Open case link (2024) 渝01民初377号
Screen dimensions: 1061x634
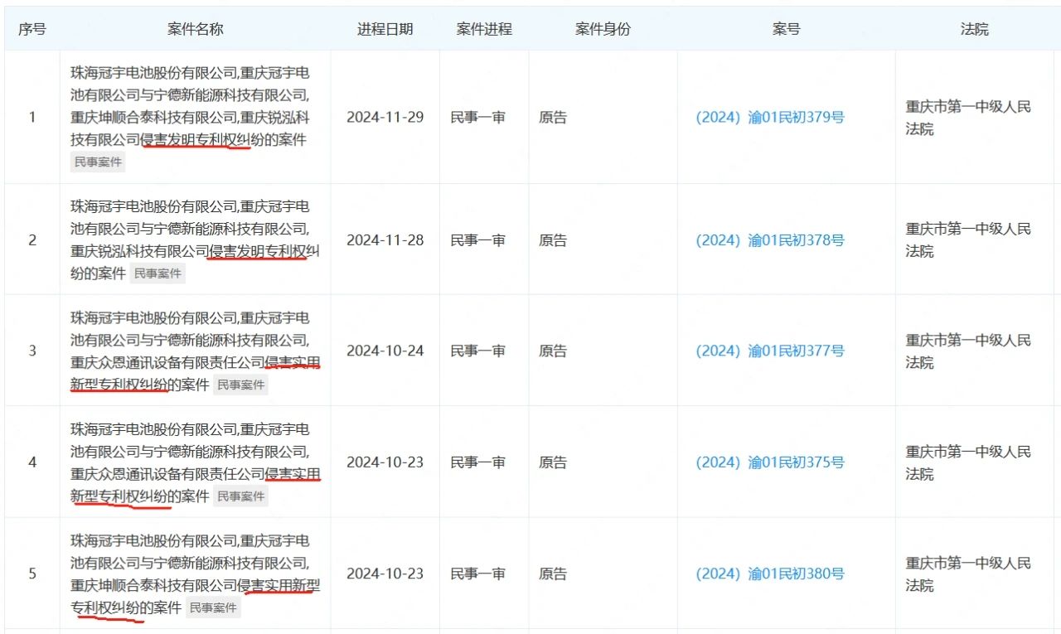pyautogui.click(x=770, y=351)
